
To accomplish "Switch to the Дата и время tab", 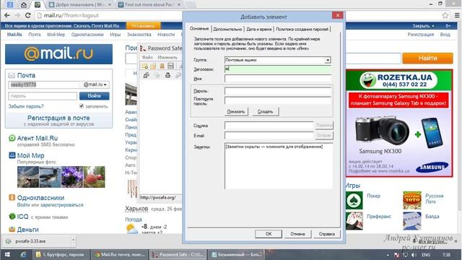I will 258,29.
